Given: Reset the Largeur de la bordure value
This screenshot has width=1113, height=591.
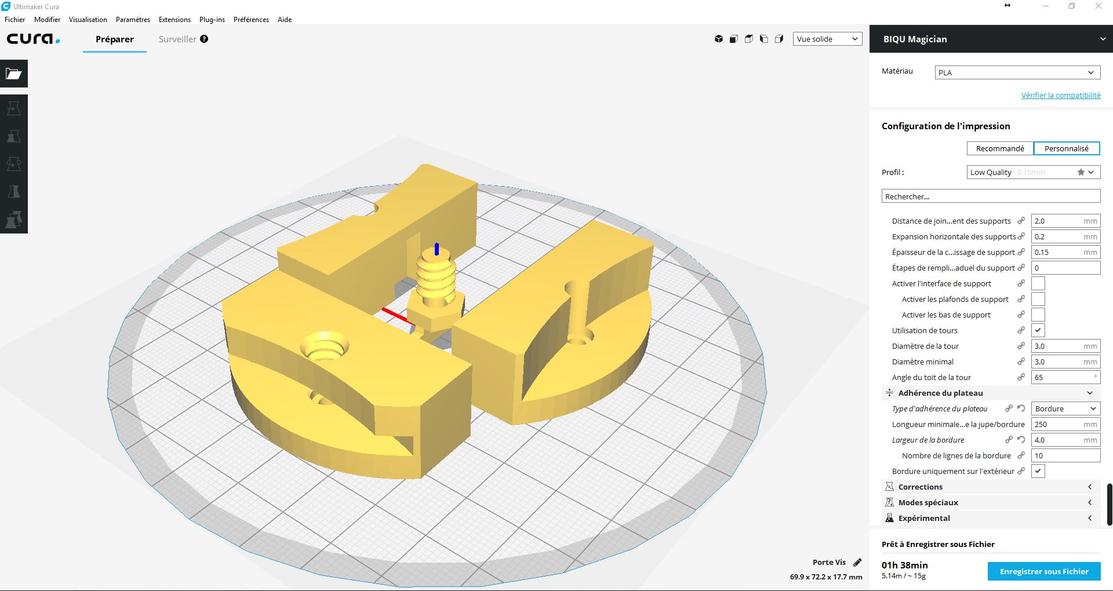Looking at the screenshot, I should click(x=1021, y=440).
